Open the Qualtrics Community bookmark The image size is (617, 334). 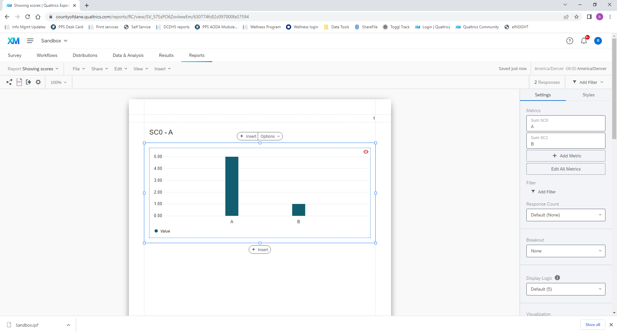(477, 27)
